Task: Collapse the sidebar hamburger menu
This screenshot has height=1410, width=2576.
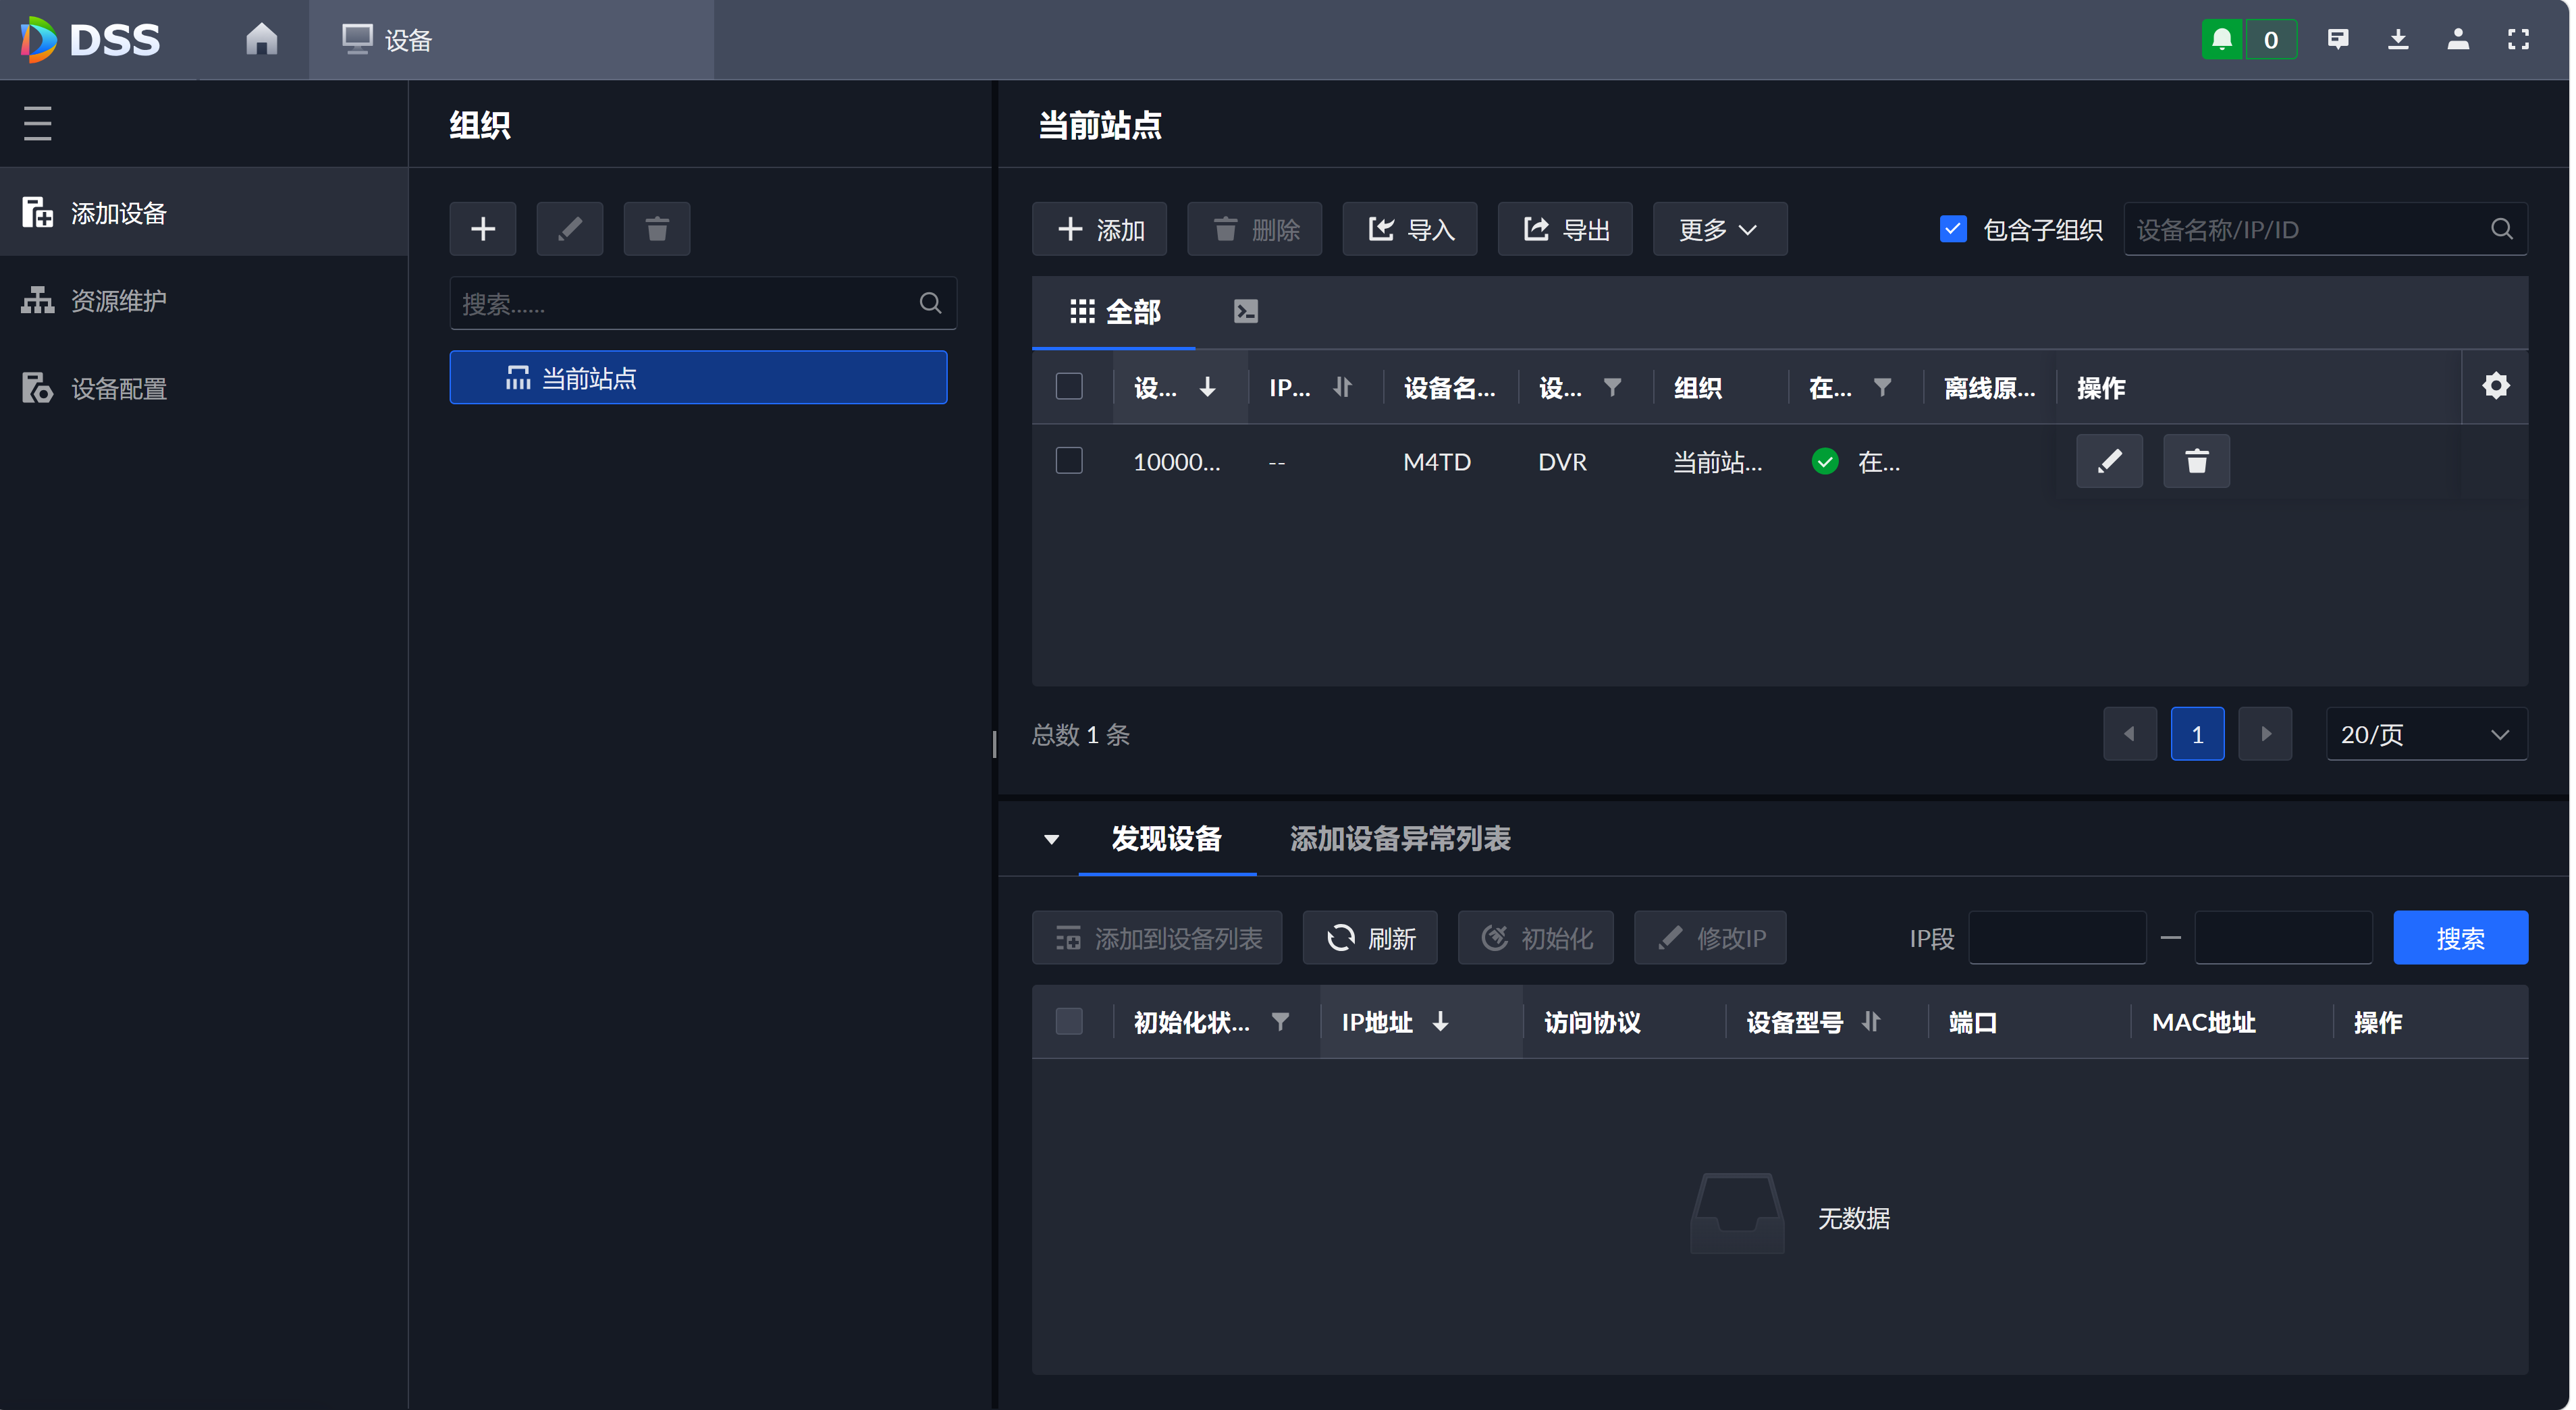Action: click(x=37, y=123)
